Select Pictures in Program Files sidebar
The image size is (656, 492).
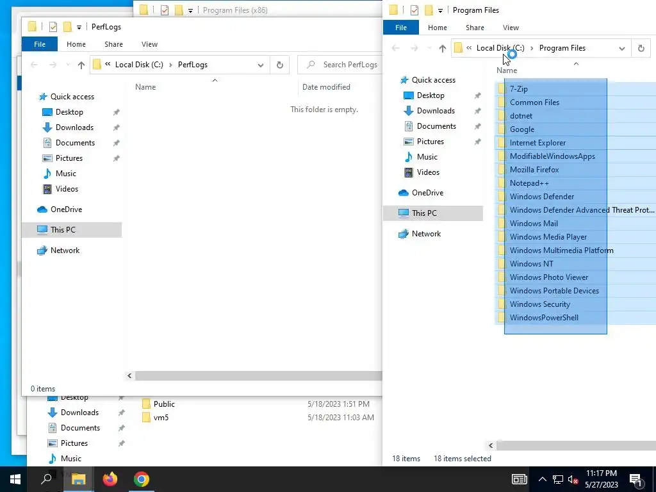point(430,142)
